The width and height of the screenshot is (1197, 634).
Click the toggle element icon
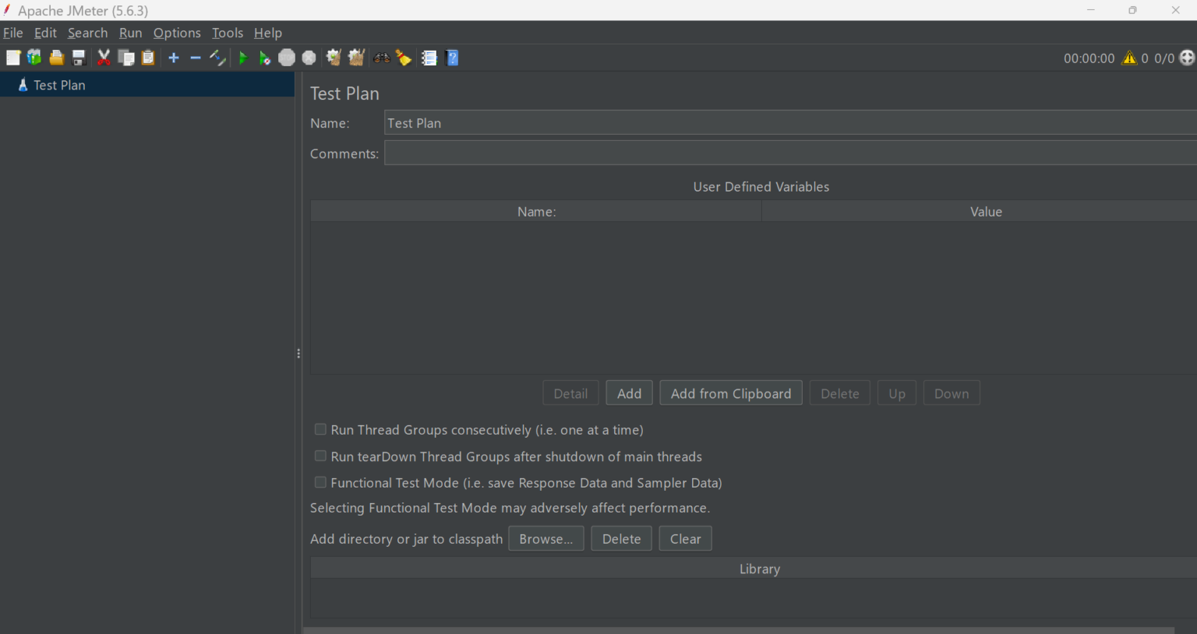(217, 57)
